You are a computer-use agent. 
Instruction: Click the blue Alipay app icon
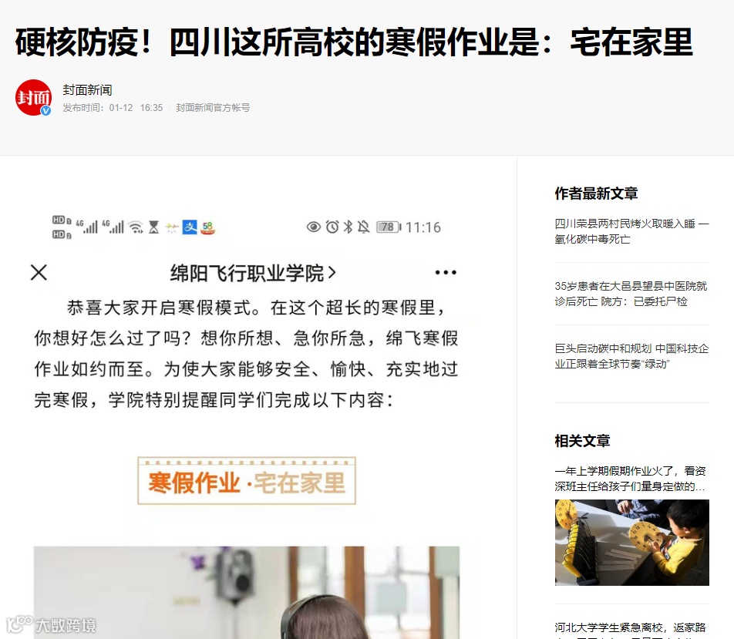coord(190,227)
